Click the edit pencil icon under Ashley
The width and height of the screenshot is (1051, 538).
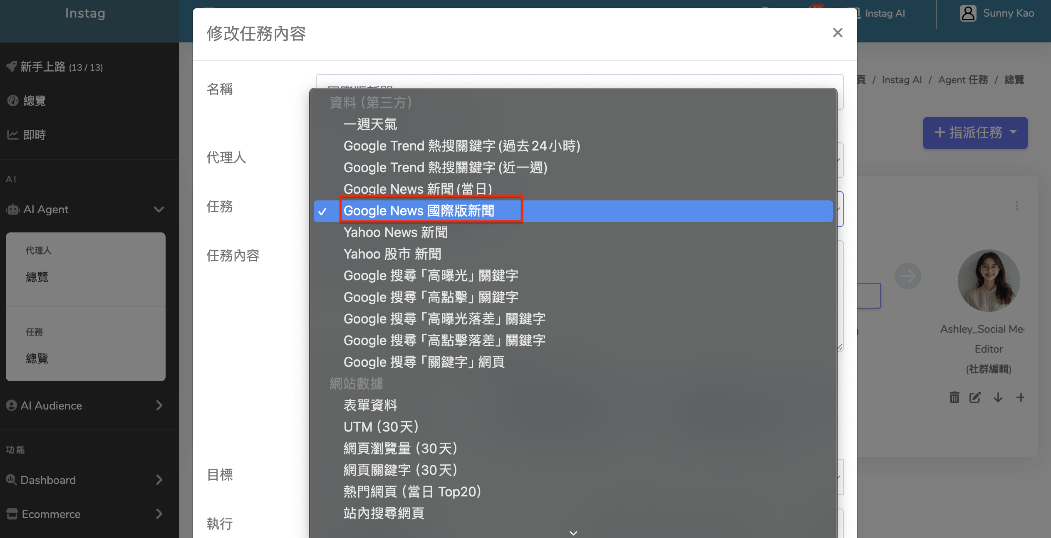(x=975, y=397)
